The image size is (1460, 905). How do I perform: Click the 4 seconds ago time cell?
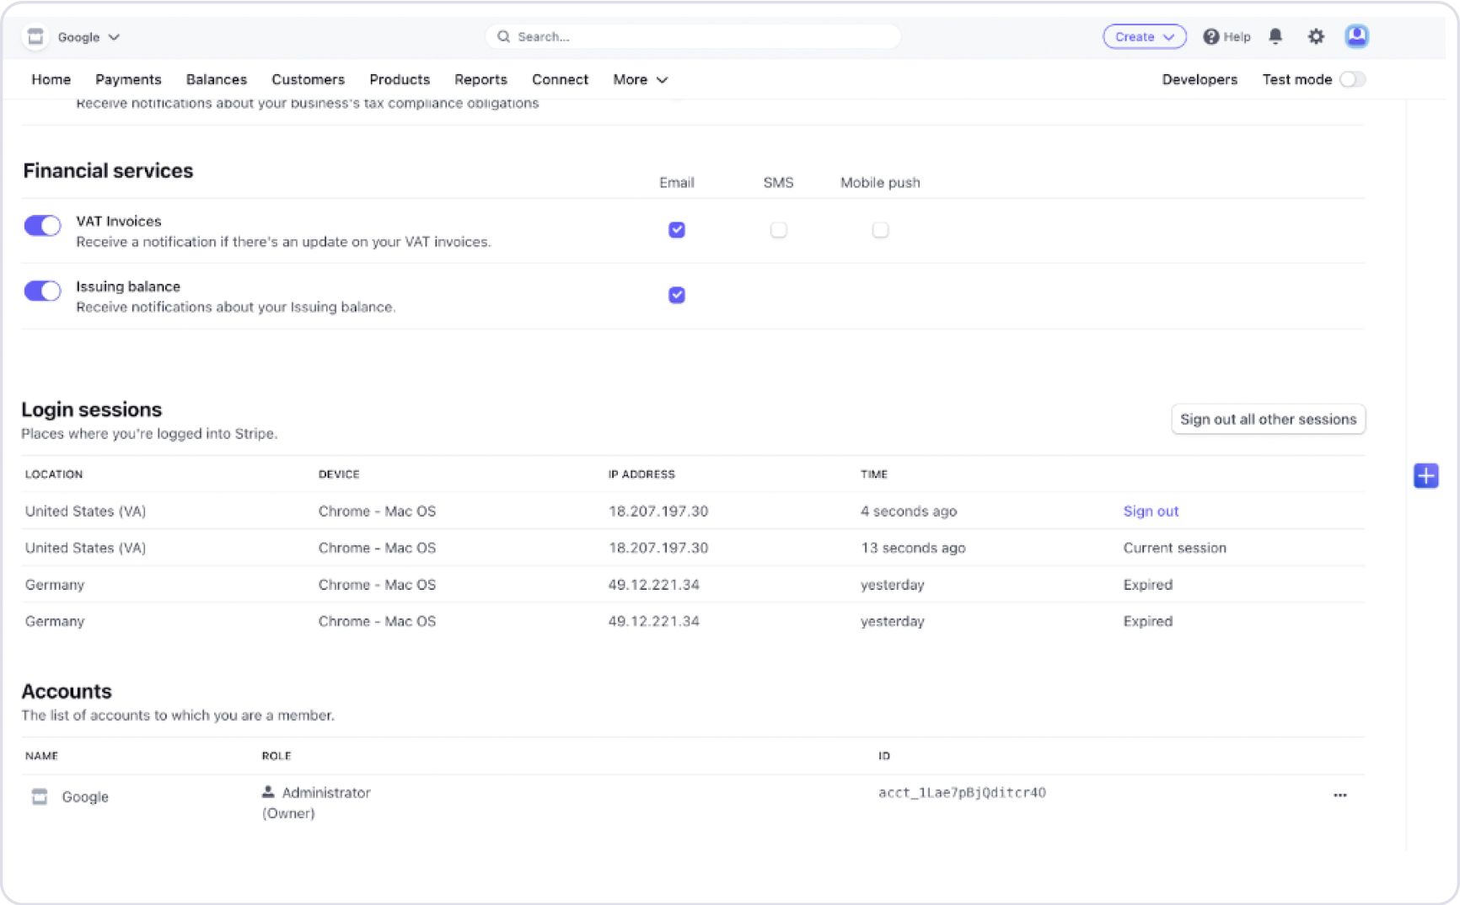(x=909, y=511)
